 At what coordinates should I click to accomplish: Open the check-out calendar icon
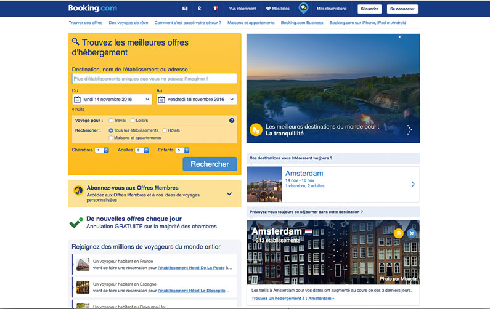point(161,100)
